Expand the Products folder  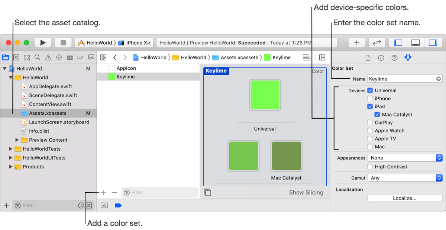point(10,167)
